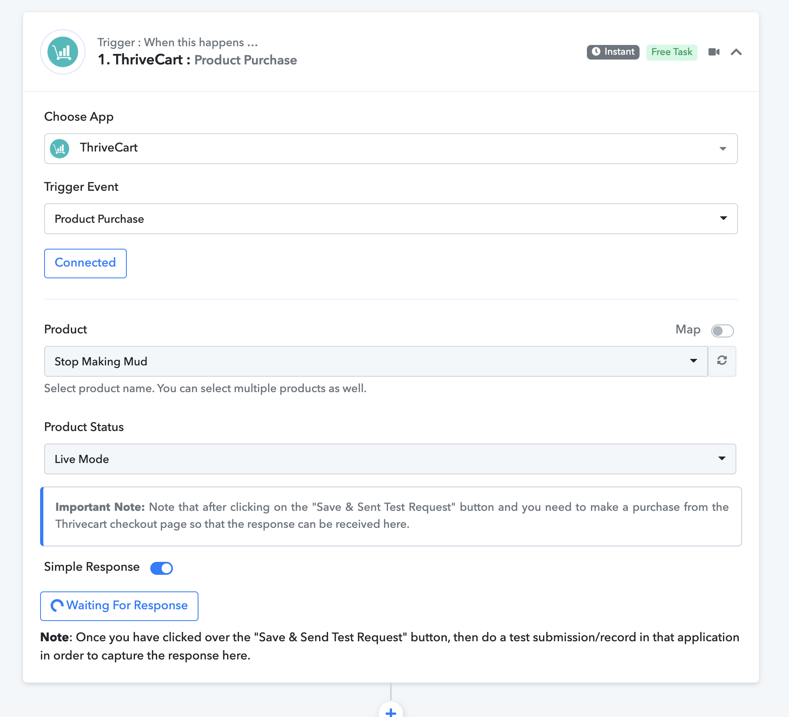Open the Trigger Event dropdown
This screenshot has width=789, height=717.
pos(391,219)
